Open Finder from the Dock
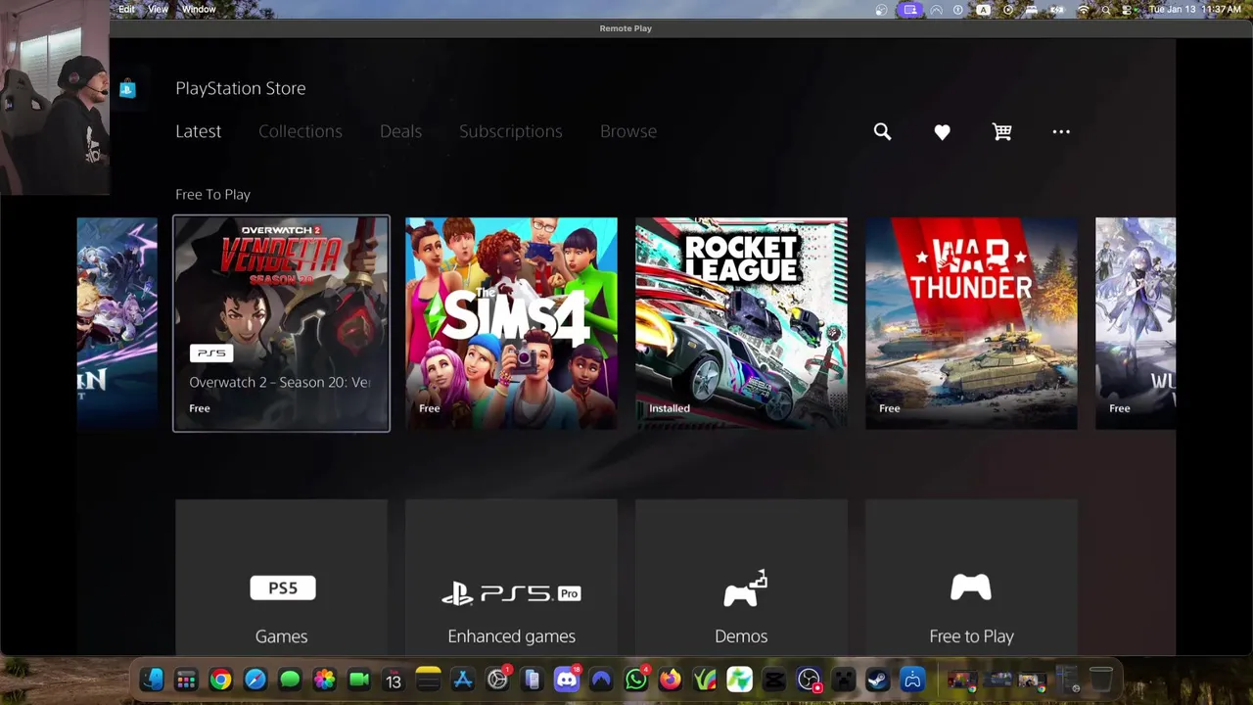The image size is (1253, 705). (152, 680)
